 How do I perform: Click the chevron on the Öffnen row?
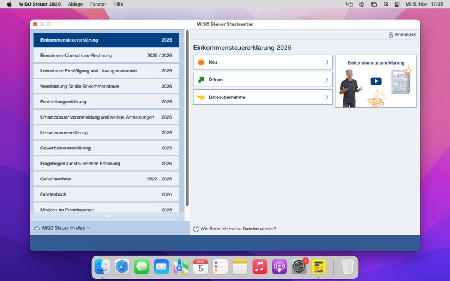[x=327, y=80]
